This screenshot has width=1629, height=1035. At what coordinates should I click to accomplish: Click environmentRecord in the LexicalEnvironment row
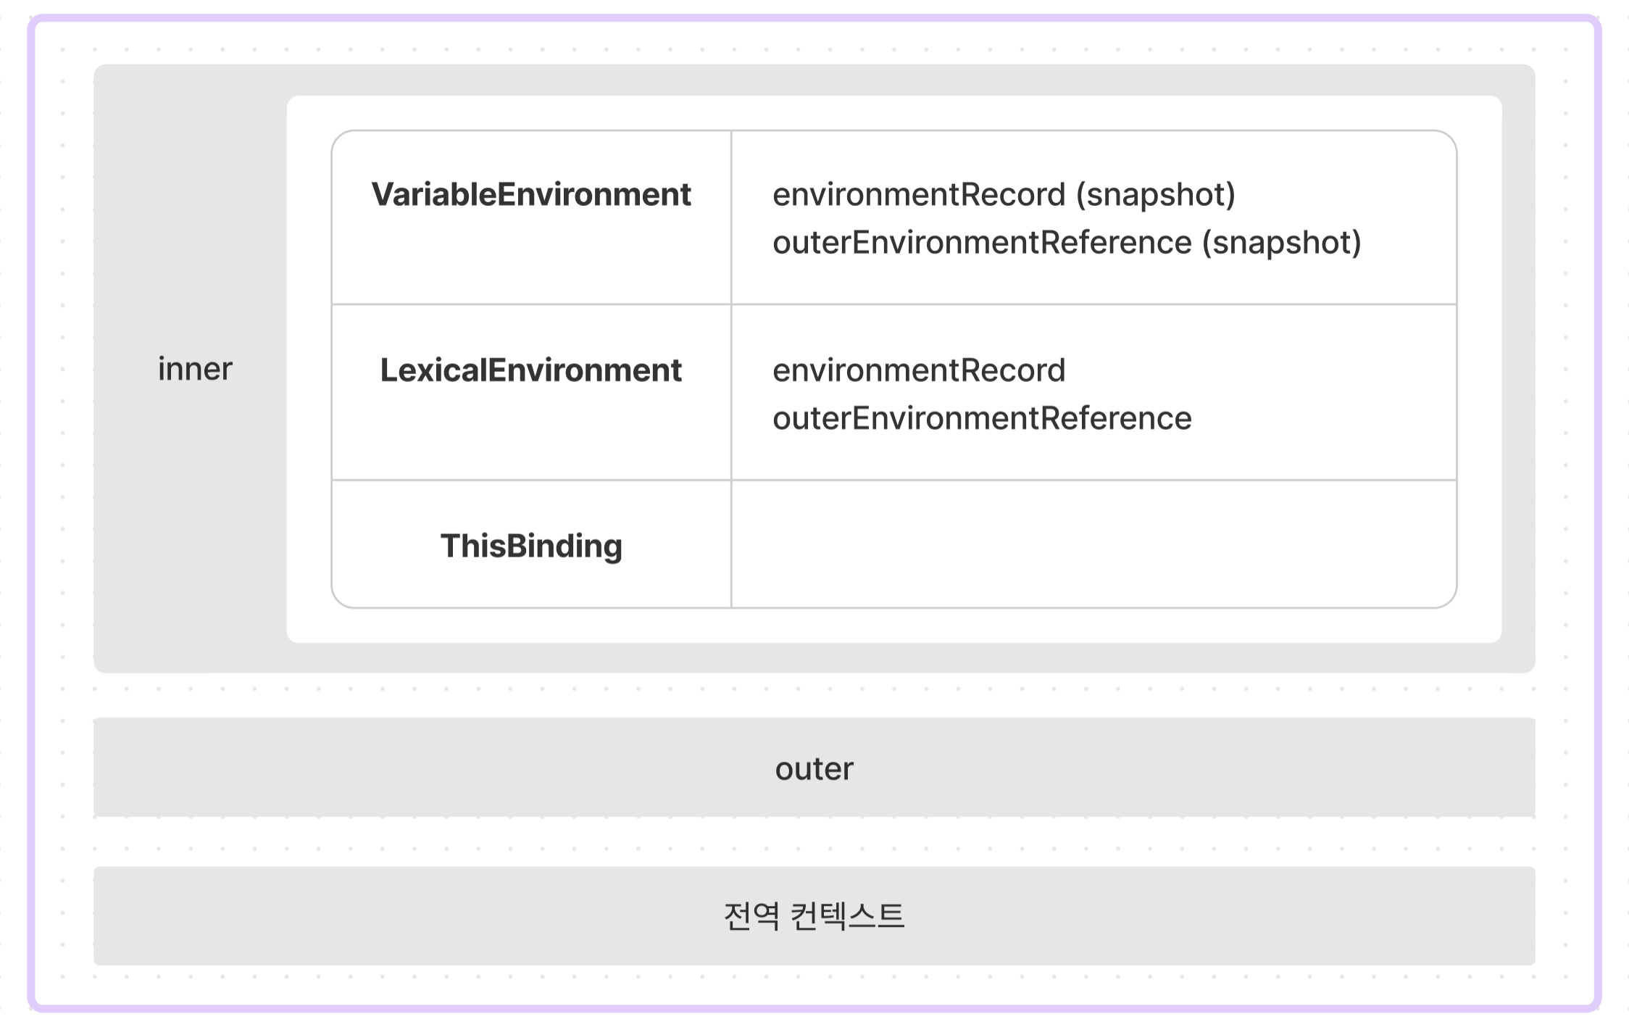pyautogui.click(x=919, y=370)
